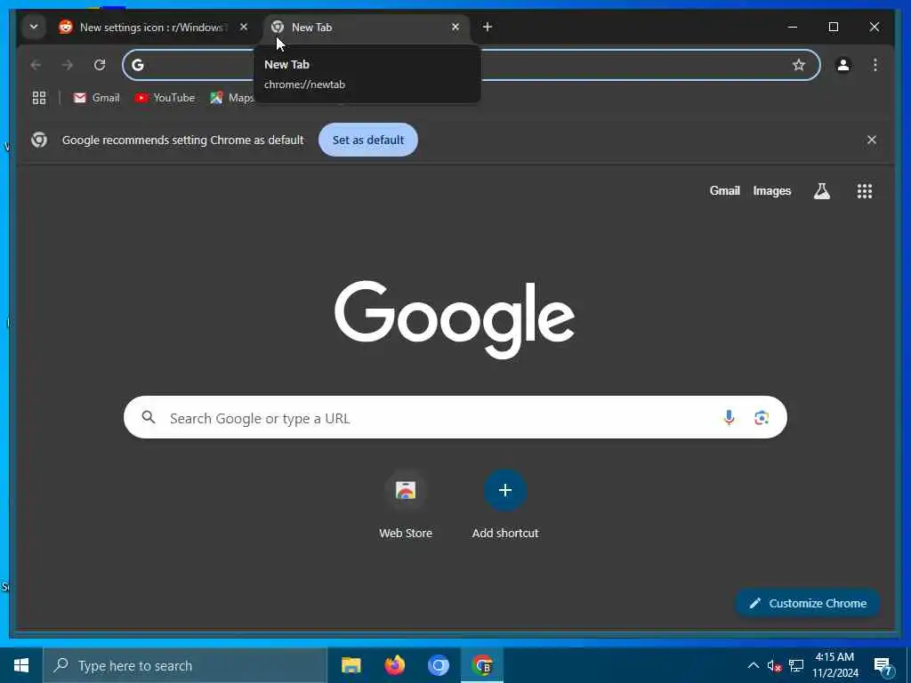The width and height of the screenshot is (911, 683).
Task: Click the active Chrome taskbar icon
Action: click(x=482, y=665)
